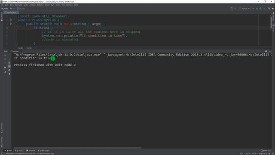Viewport: 275px width, 155px height.
Task: Click the inspection status checkmark above scrollbar
Action: 271,15
